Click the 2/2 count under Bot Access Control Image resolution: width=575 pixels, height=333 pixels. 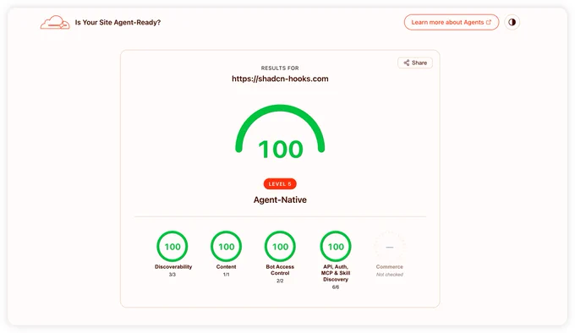(280, 281)
